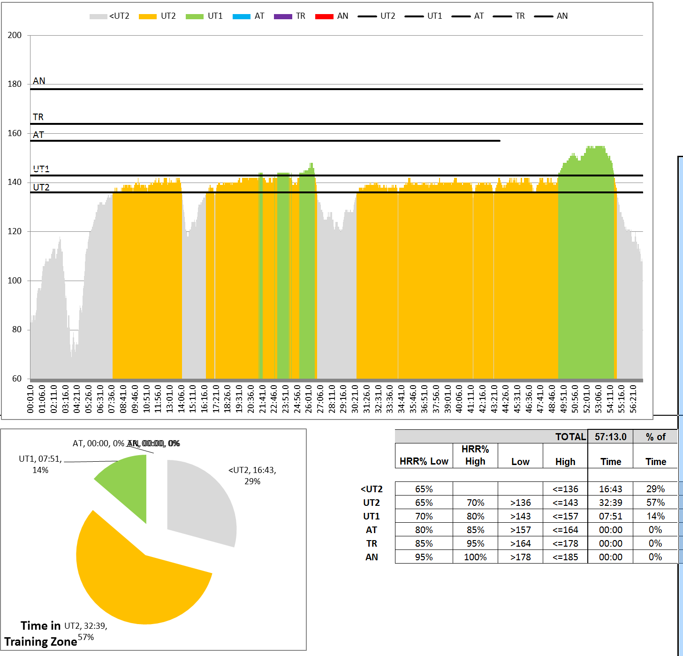Click the "AN" threshold label above the 180 line
Screen dimensions: 683x656
[39, 81]
